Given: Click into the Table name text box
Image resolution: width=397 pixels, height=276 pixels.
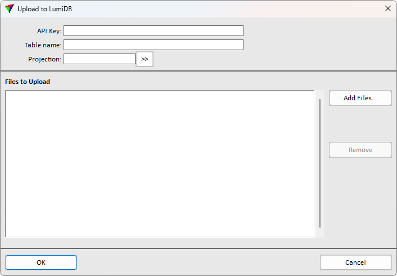Looking at the screenshot, I should (153, 44).
